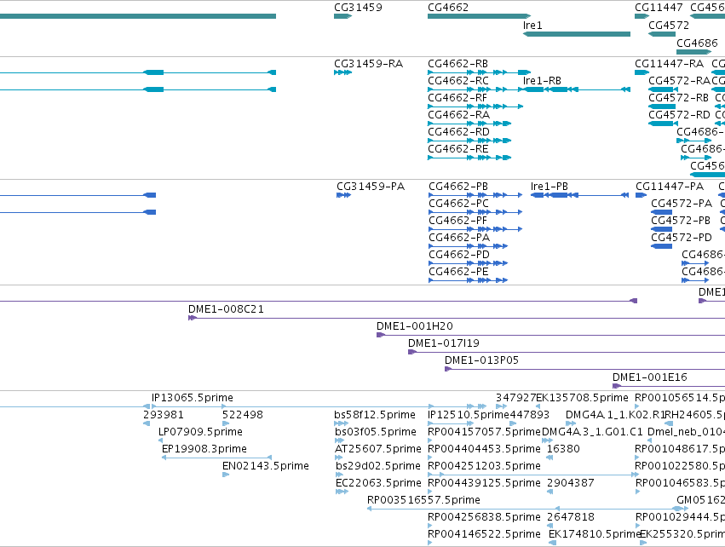Click protein CG4662-PA label
This screenshot has height=547, width=725.
(458, 238)
